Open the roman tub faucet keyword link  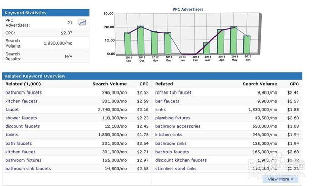click(174, 92)
